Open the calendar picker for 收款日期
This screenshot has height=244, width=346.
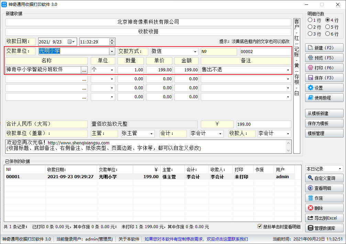pos(71,42)
